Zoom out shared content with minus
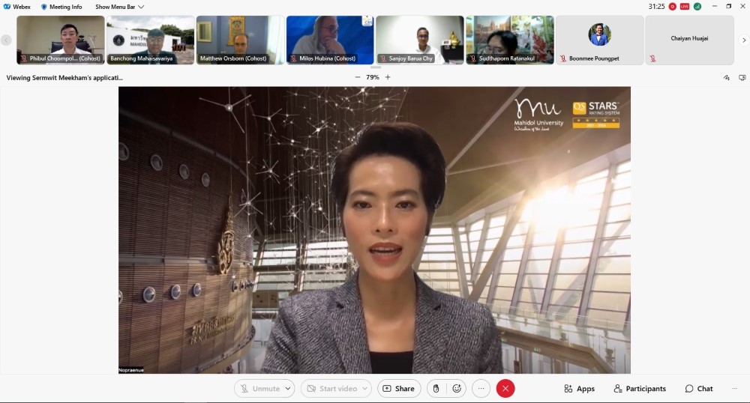The image size is (750, 403). pos(358,77)
